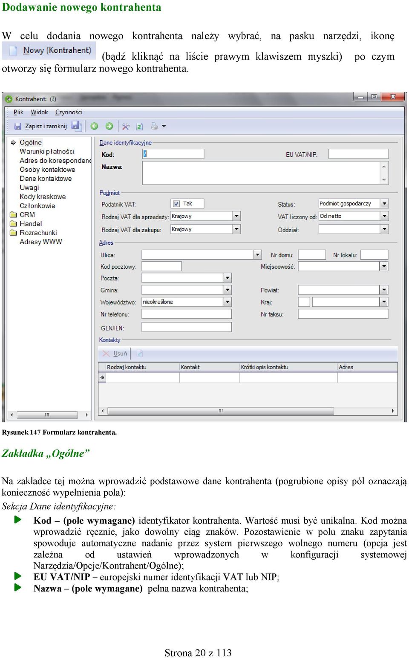Image resolution: width=409 pixels, height=658 pixels.
Task: Open the Poczta dropdown
Action: click(228, 278)
